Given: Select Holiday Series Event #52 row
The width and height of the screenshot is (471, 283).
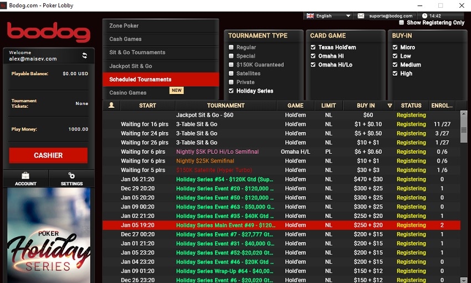Looking at the screenshot, I should (281, 253).
